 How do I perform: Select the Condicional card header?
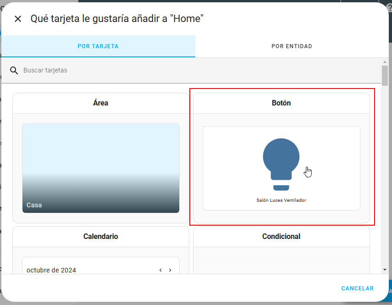[281, 237]
